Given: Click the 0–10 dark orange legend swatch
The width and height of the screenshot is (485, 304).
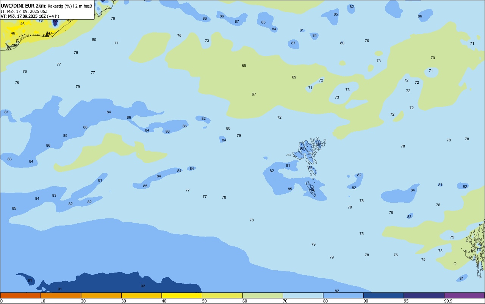Looking at the screenshot, I should click(20, 295).
